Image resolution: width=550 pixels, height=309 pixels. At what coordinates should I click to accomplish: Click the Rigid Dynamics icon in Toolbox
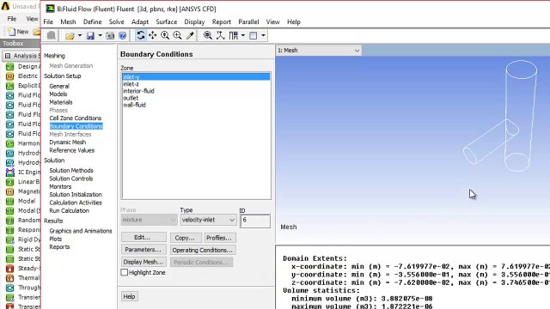click(x=9, y=239)
